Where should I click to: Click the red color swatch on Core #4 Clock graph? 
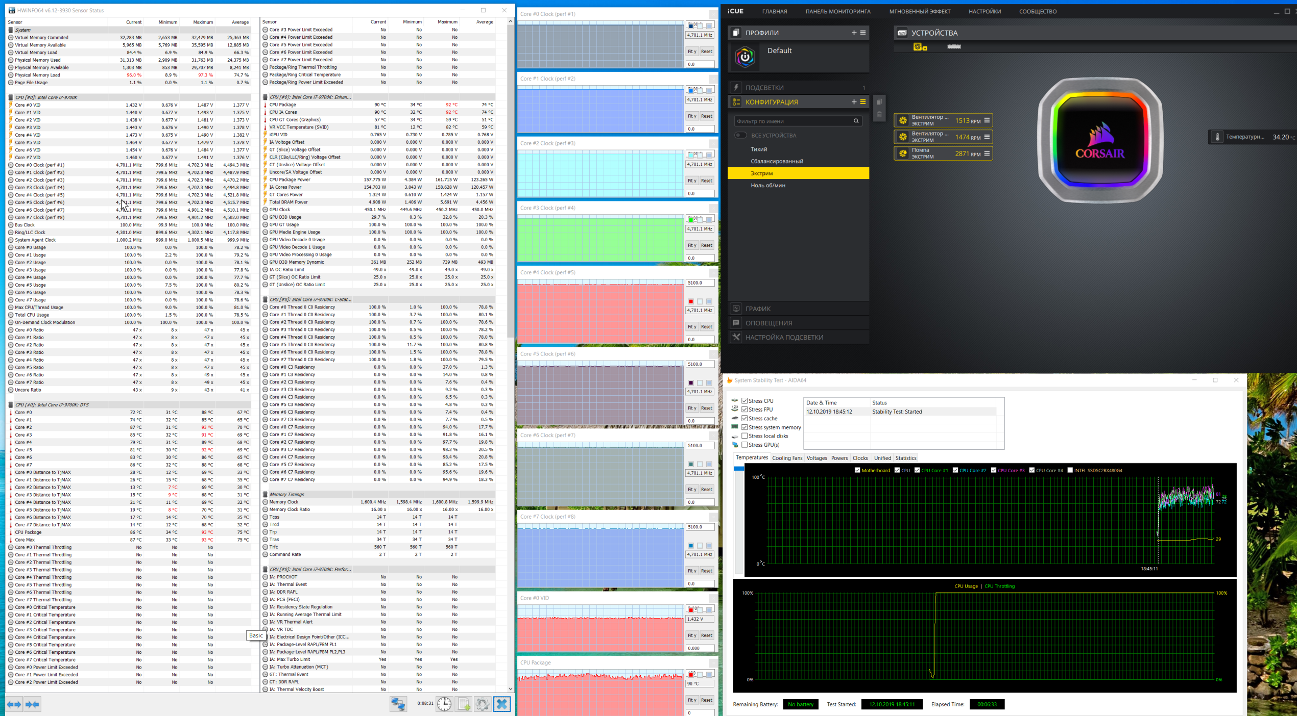tap(690, 301)
